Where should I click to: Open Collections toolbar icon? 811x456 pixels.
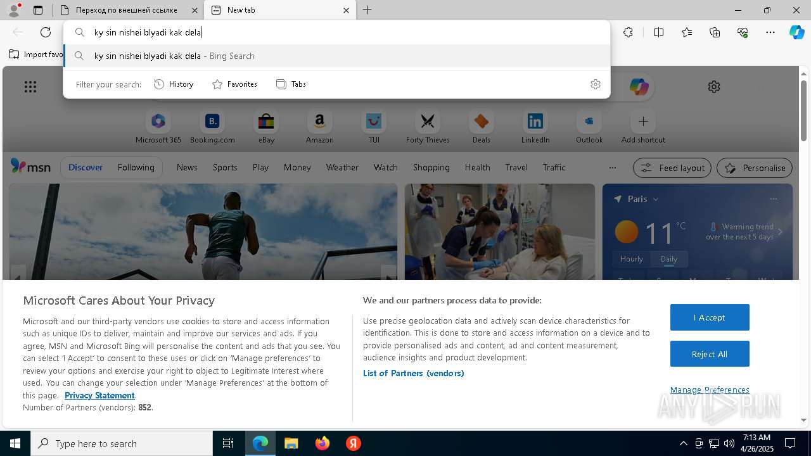(715, 32)
